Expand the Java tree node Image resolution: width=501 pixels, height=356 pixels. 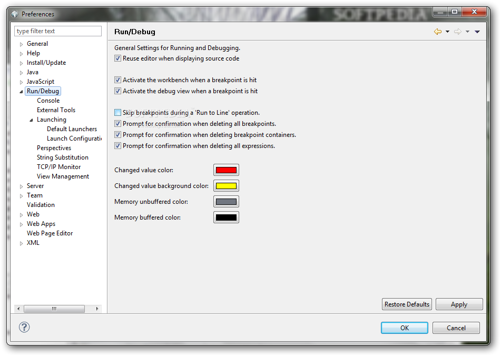(21, 73)
